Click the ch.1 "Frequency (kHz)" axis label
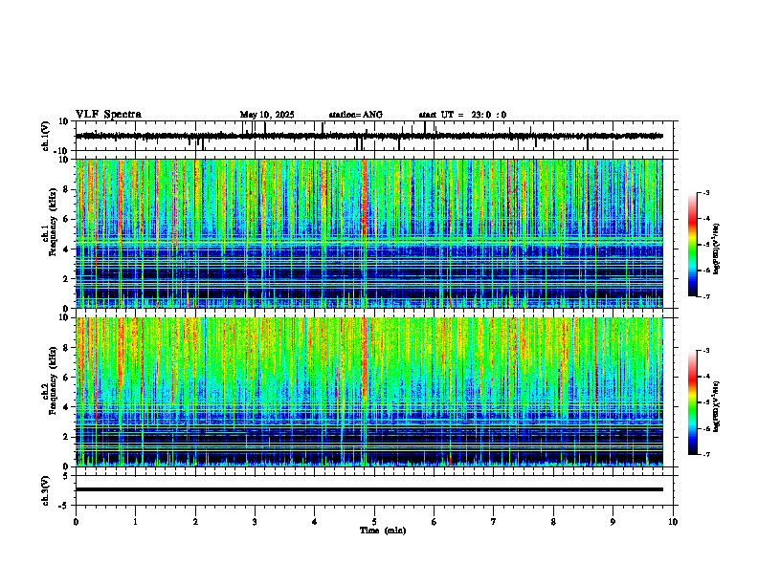This screenshot has height=585, width=758. point(53,223)
